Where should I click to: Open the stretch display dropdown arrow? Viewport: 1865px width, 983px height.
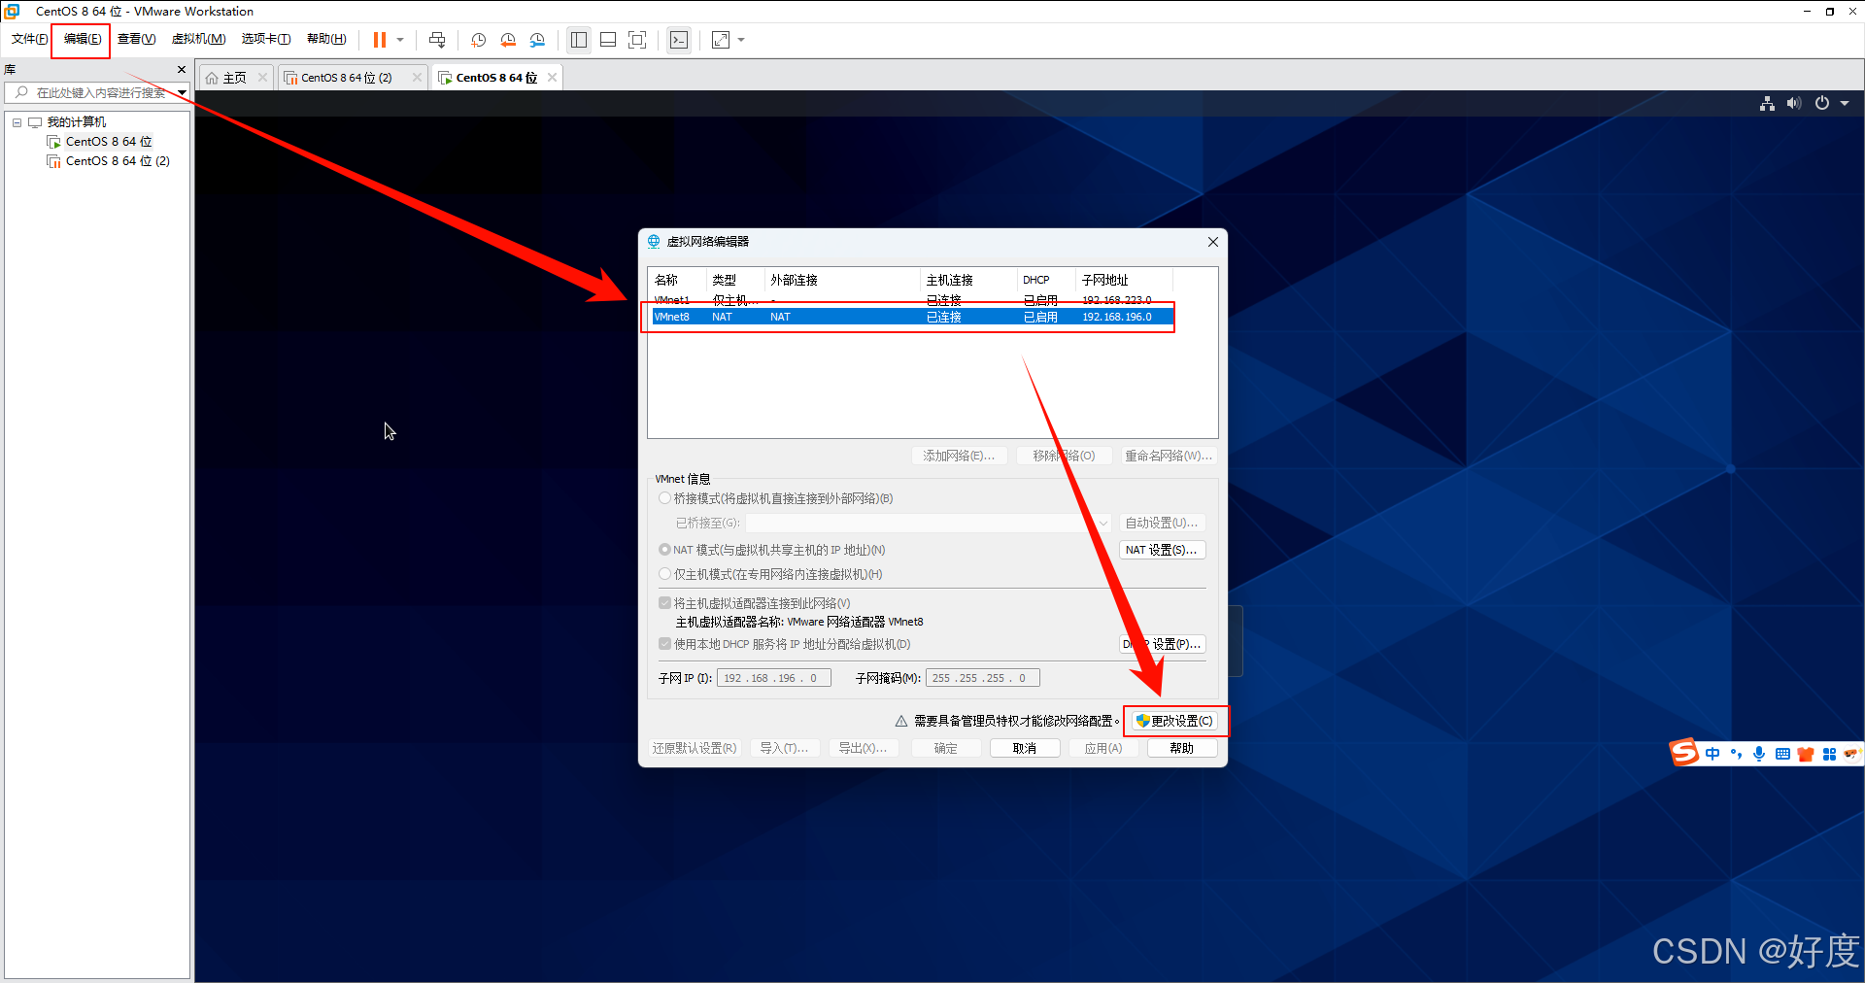(x=741, y=40)
